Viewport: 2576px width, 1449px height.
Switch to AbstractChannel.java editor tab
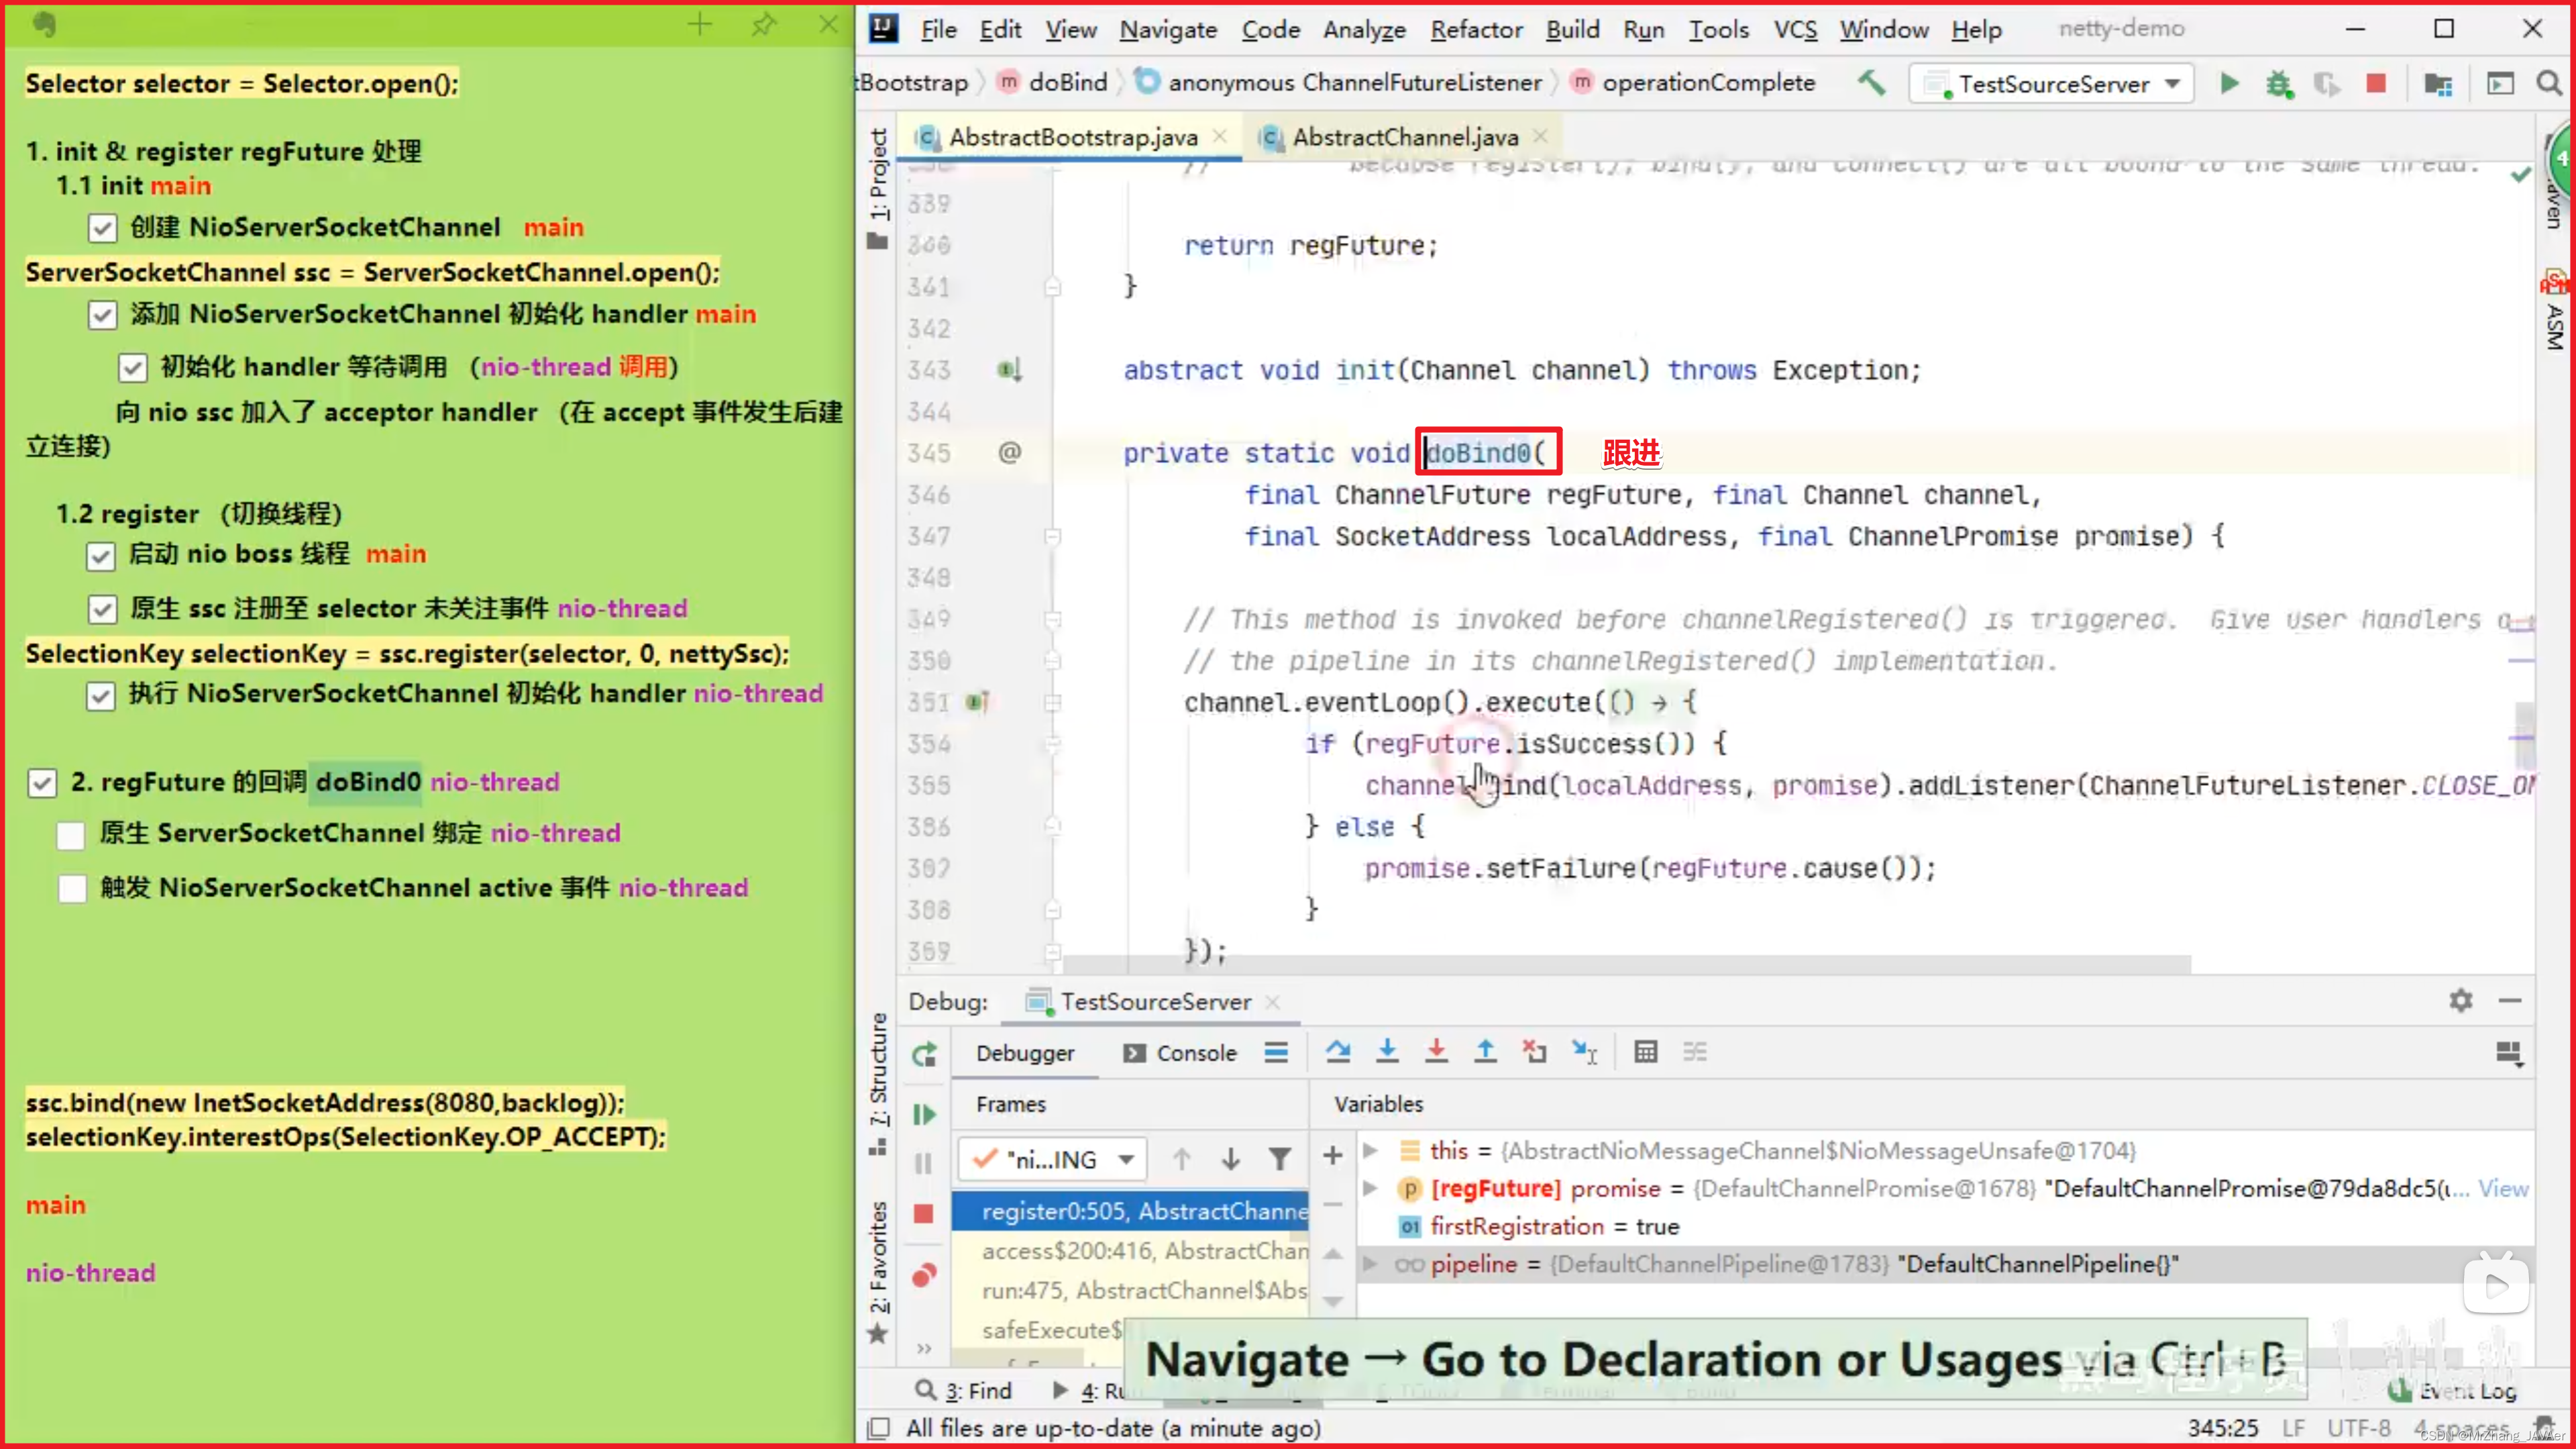coord(1405,137)
